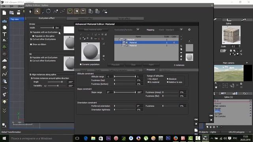
Task: Click the remove (minus) icon in Spline toolbar
Action: pos(91,11)
